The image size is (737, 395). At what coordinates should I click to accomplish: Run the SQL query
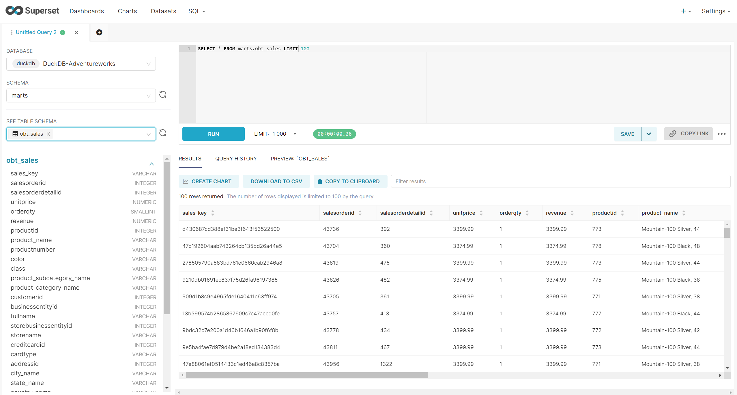tap(213, 134)
